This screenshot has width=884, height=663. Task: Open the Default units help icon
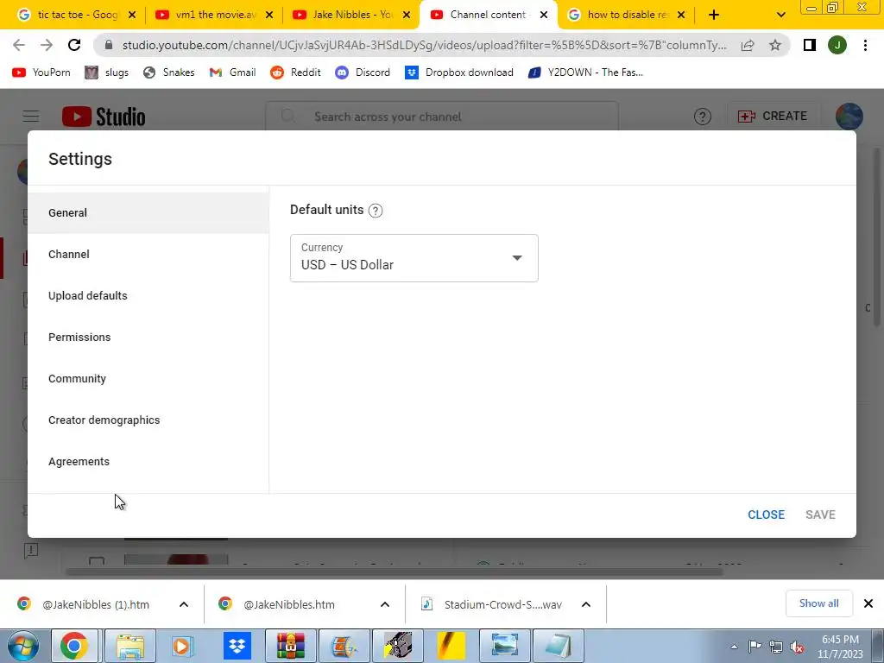[376, 211]
